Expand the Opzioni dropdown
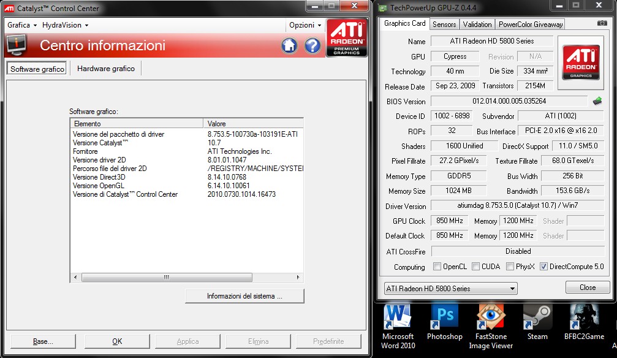Screen dimensions: 617x358 click(x=305, y=25)
